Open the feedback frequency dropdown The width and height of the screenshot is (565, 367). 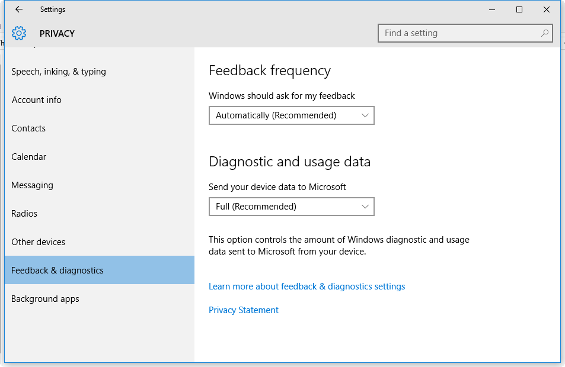[291, 115]
